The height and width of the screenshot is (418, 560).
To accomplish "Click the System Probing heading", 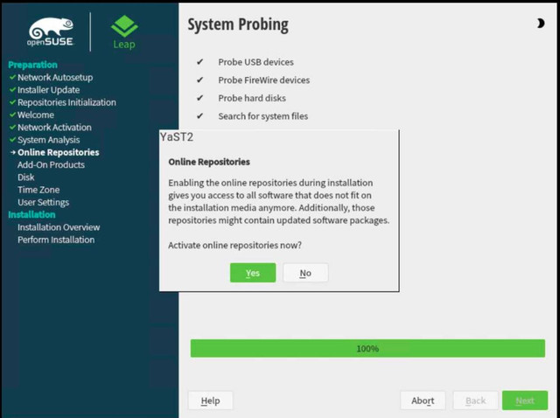I will tap(238, 24).
